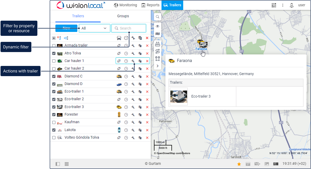Screen dimensions: 311x169
Task: Open the apps grid icon in header
Action: [x=274, y=5]
